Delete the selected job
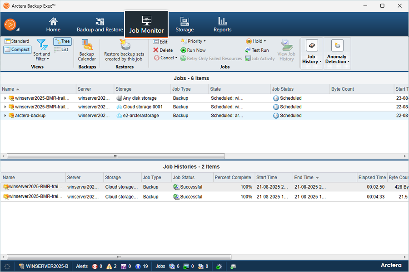The image size is (409, 272). [163, 50]
